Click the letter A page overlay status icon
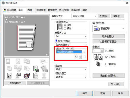 pos(27,68)
